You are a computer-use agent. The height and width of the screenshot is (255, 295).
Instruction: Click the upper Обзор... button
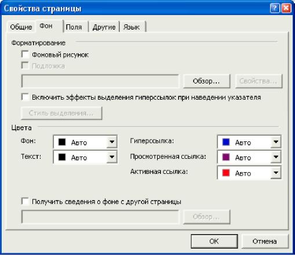tap(206, 81)
